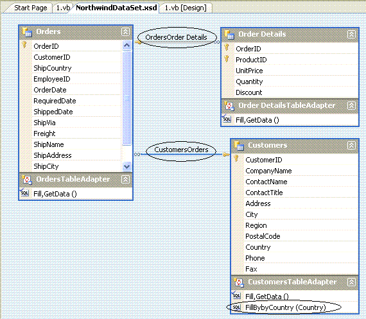Viewport: 366px width, 319px height.
Task: Select the EmployeeID column in Orders
Action: pos(52,79)
